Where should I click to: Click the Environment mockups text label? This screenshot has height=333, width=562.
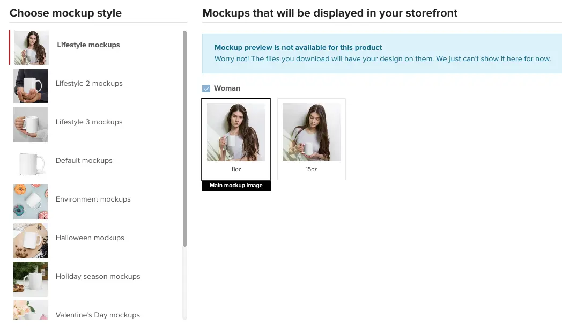93,199
